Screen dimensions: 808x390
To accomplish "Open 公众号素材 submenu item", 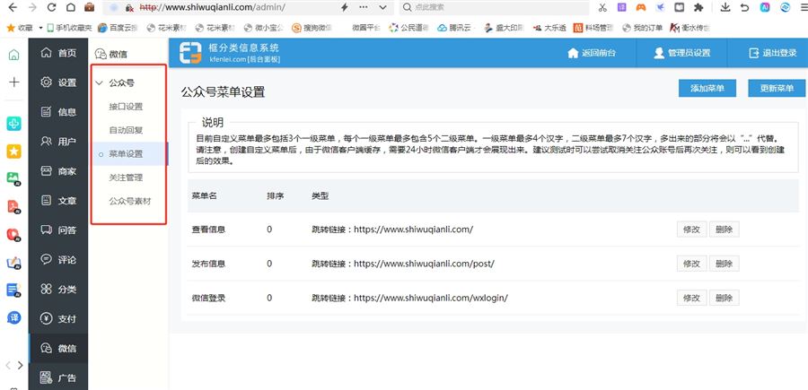I will click(x=129, y=201).
